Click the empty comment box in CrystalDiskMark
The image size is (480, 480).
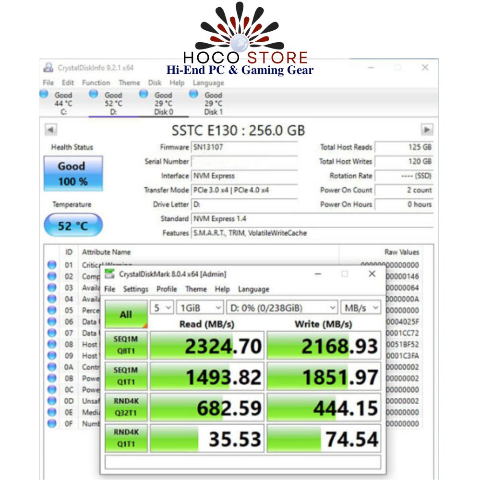coord(243,462)
